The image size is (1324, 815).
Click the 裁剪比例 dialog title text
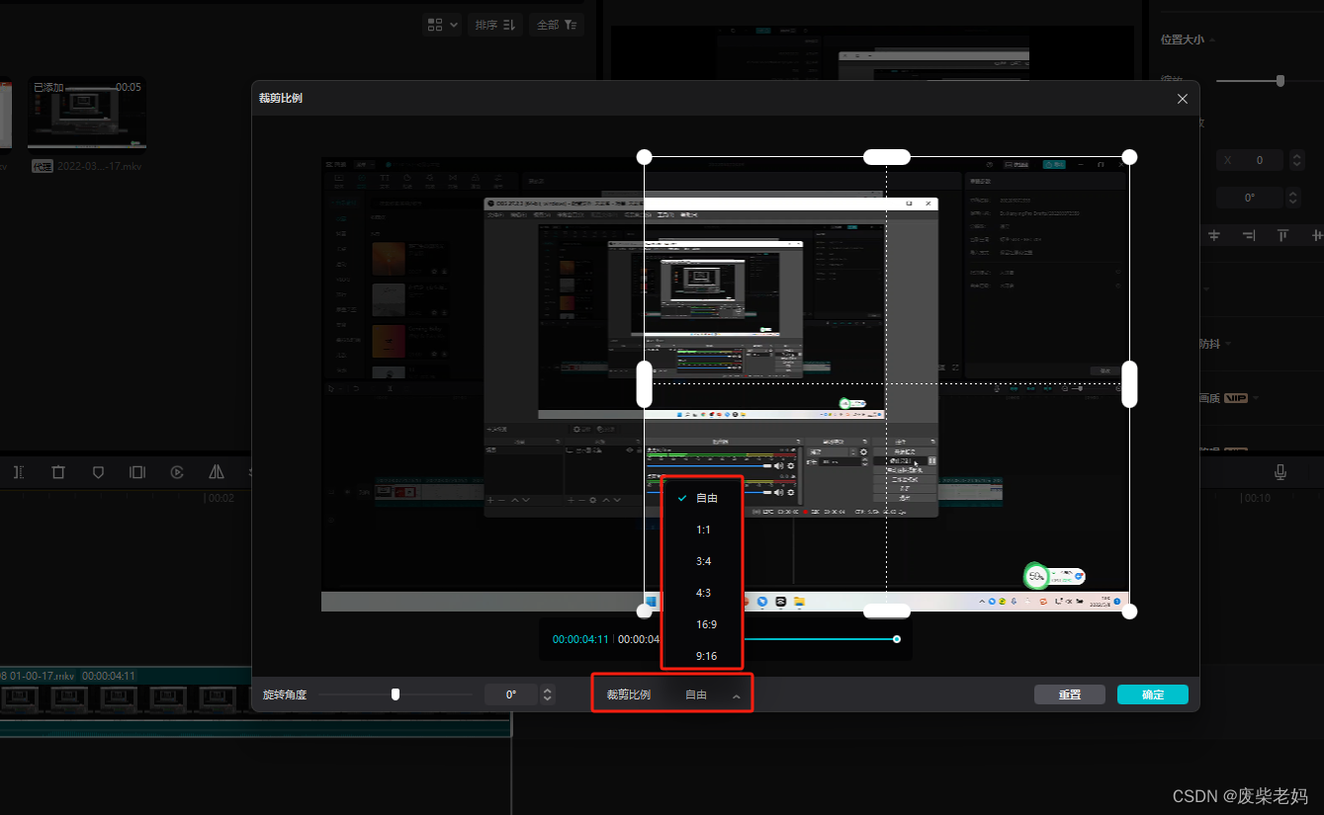282,98
